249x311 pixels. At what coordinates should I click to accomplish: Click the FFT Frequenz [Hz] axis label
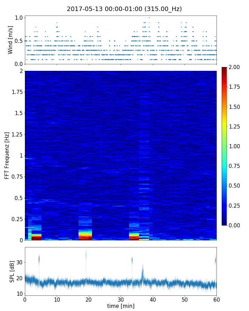click(7, 155)
